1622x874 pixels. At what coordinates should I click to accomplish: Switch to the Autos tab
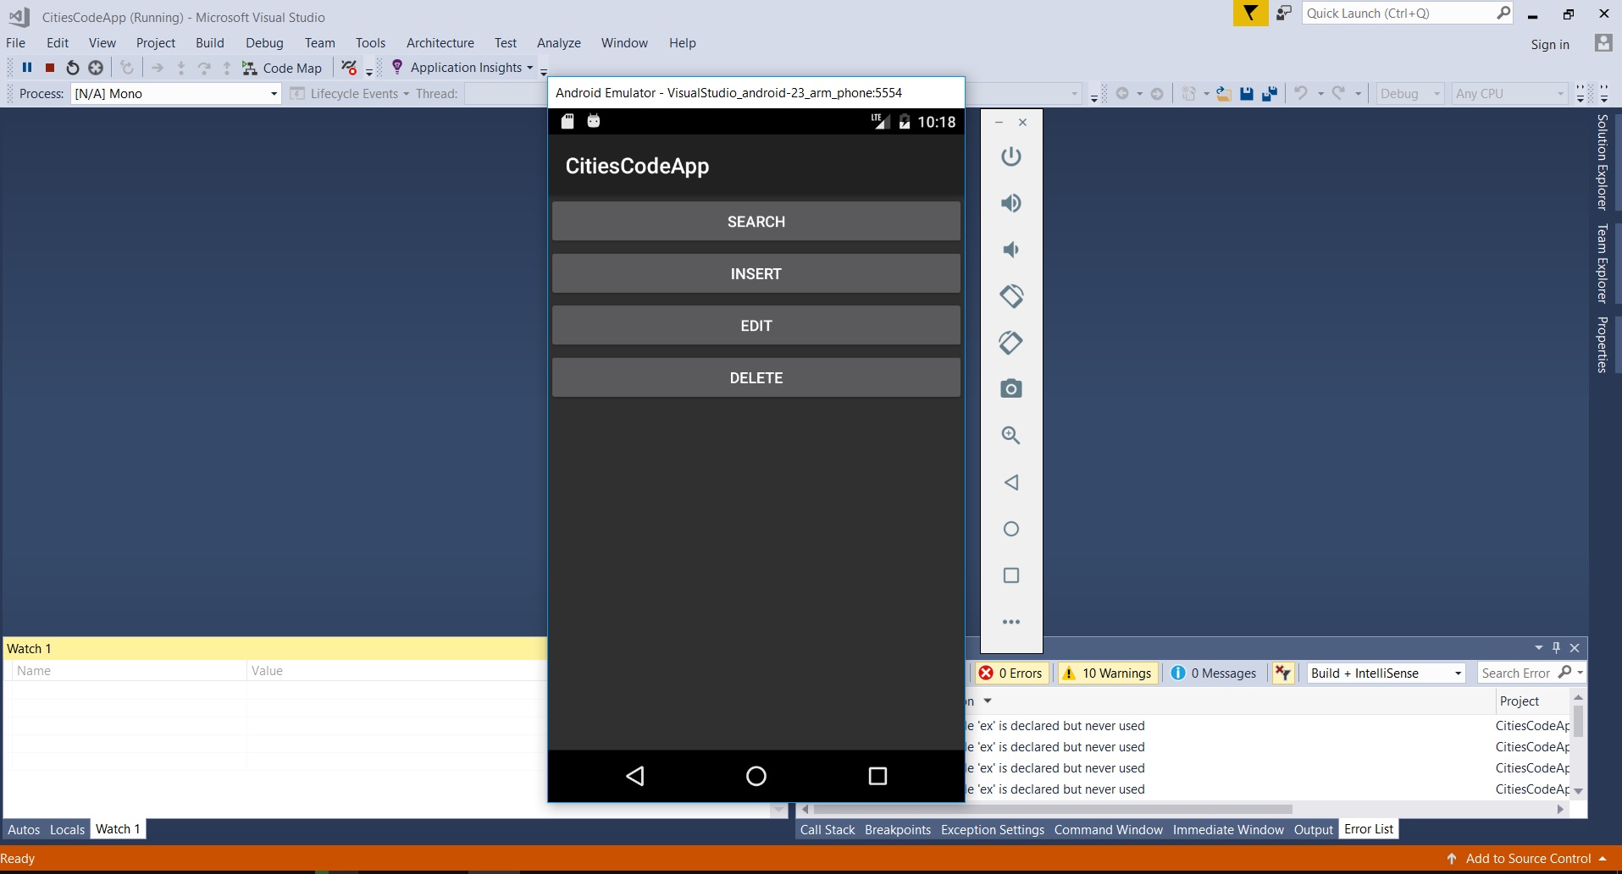click(24, 830)
